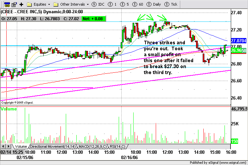
Task: Click the L: 26.7803 low value
Action: click(50, 19)
